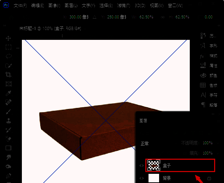Open the 填充 fill value dropdown

click(x=207, y=153)
